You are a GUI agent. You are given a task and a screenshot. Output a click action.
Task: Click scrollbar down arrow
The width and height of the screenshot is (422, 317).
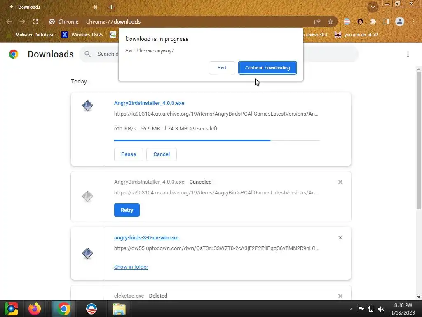point(419,297)
